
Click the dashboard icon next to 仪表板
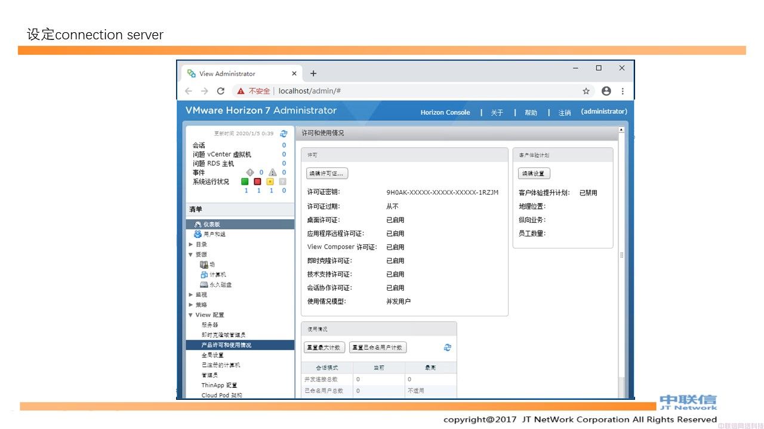coord(198,224)
